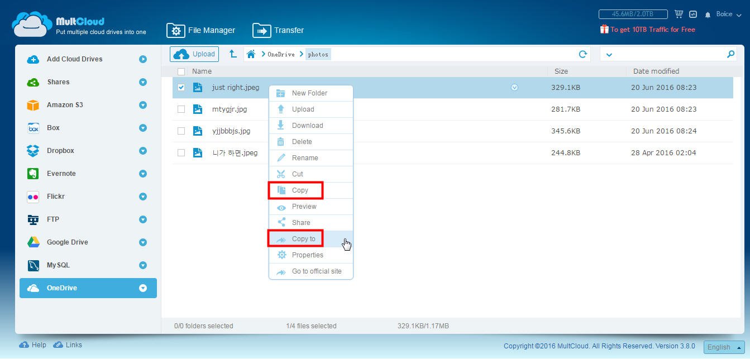Choose Properties from context menu
This screenshot has width=750, height=359.
(311, 255)
